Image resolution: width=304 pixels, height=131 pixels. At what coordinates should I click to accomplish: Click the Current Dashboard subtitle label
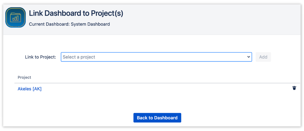49,24
